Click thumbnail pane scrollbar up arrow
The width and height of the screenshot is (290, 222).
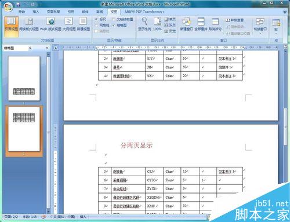[48, 54]
